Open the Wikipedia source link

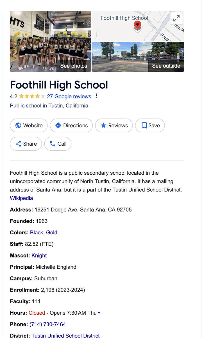(x=21, y=198)
